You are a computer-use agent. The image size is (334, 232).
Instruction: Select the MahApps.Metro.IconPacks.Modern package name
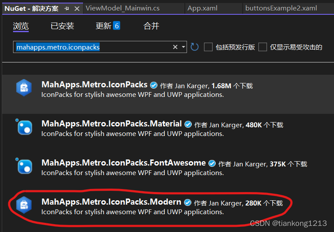[x=111, y=202]
